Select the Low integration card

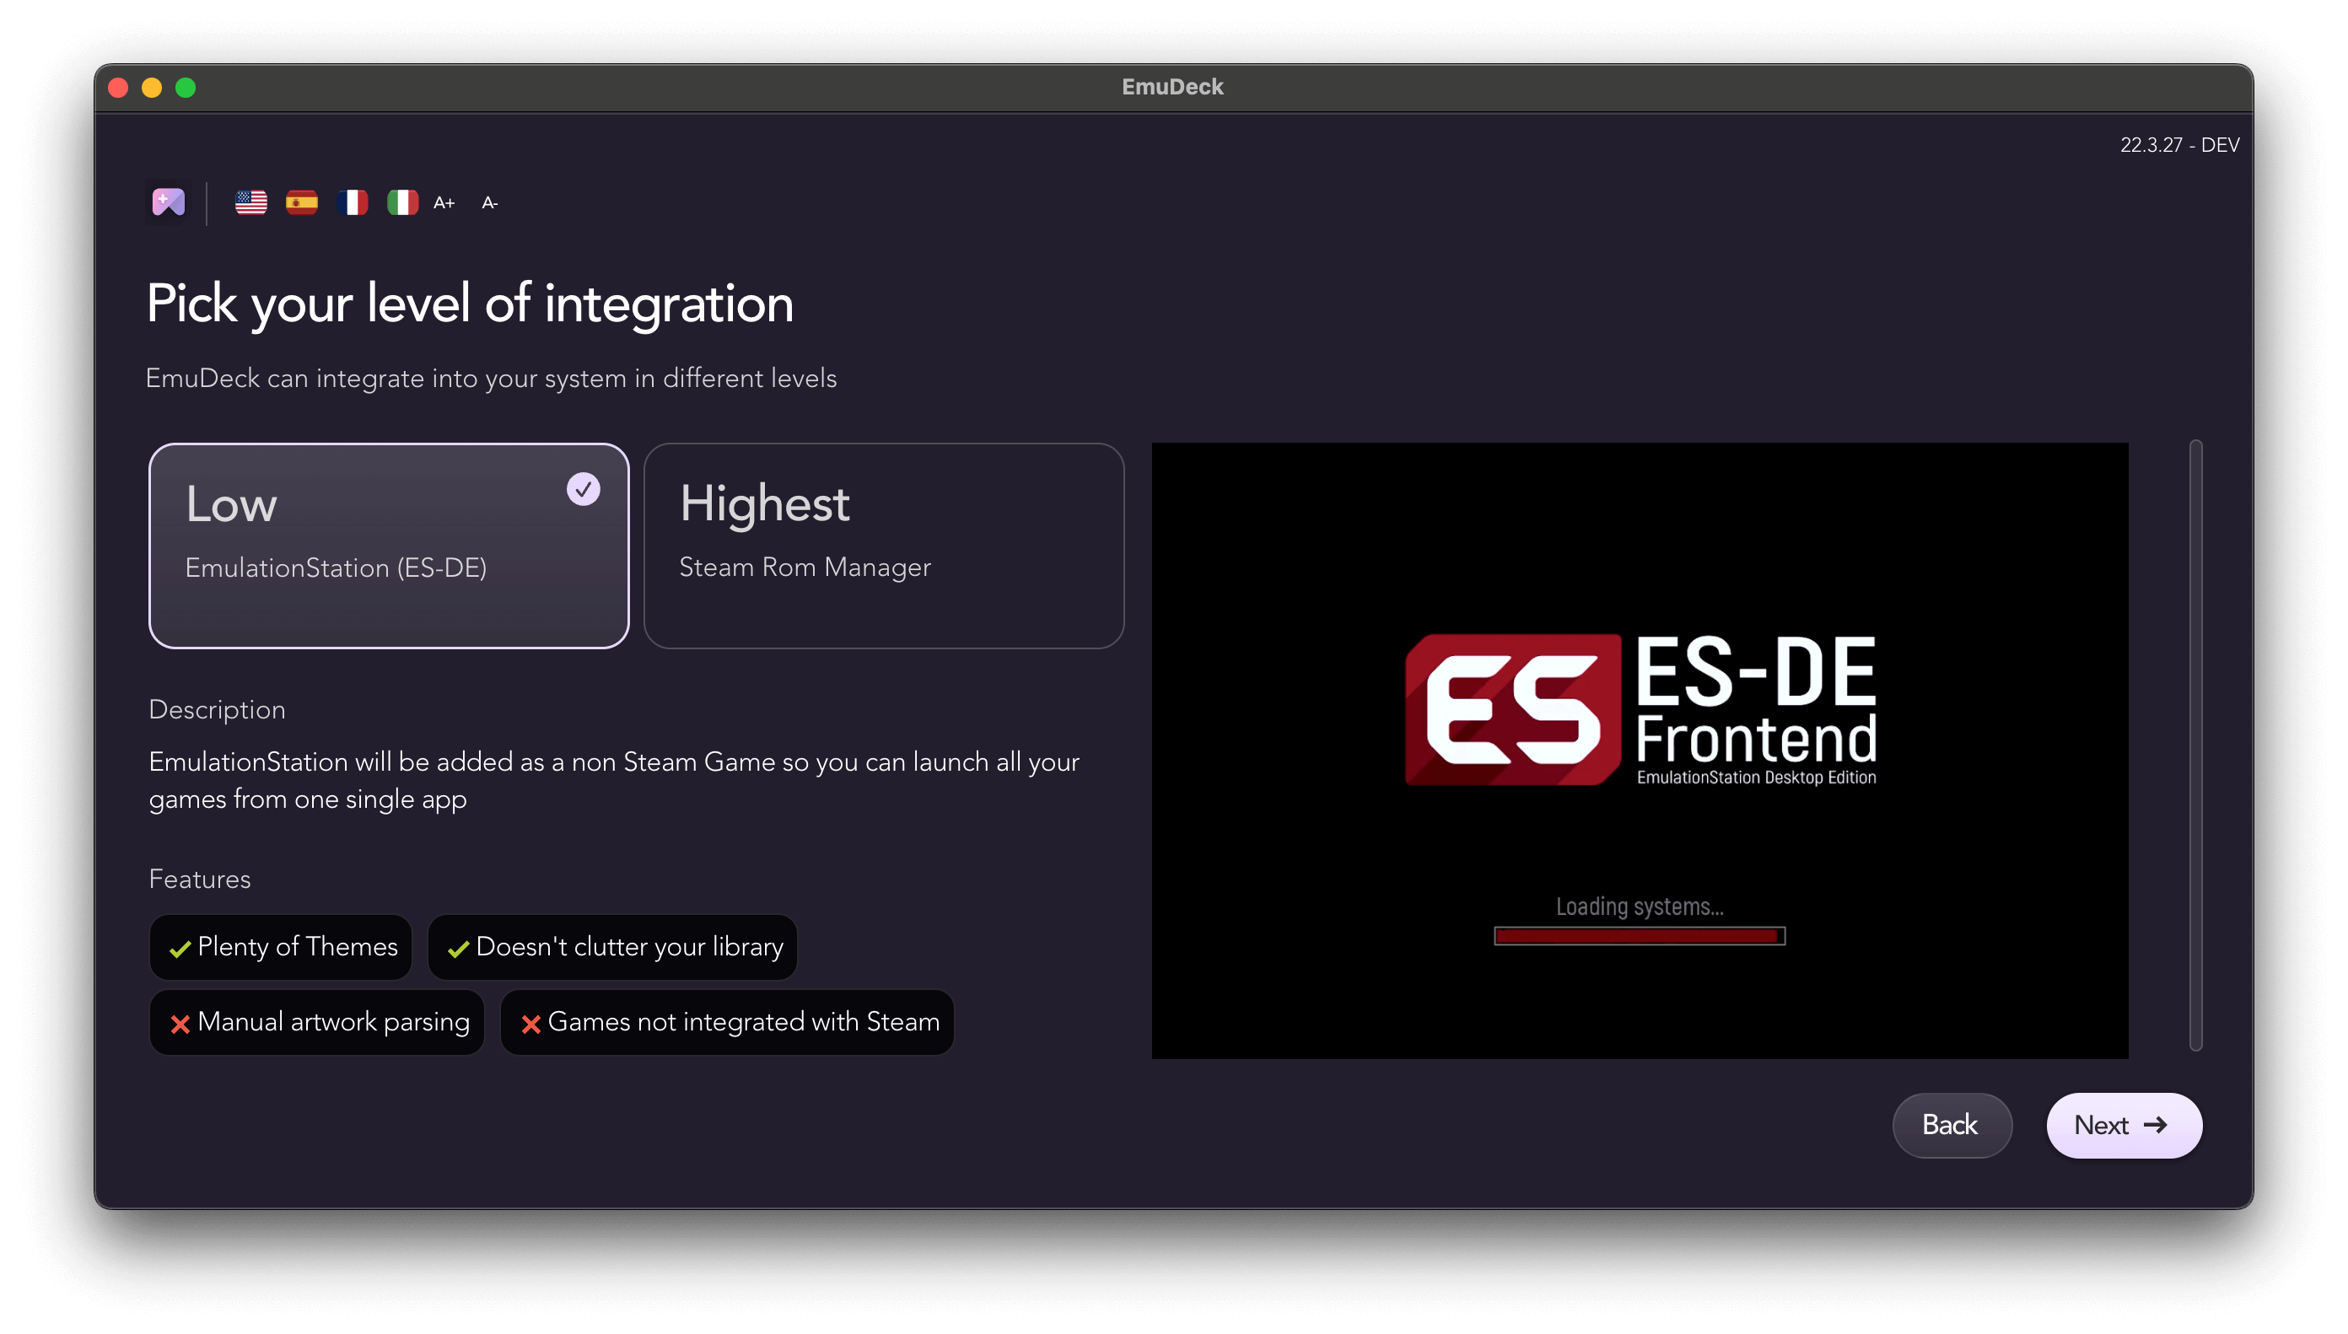click(x=389, y=546)
